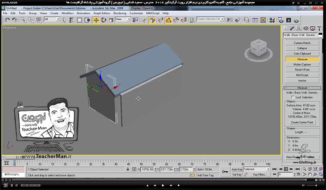Click the Mirror tool icon
The width and height of the screenshot is (326, 190).
tap(230, 20)
